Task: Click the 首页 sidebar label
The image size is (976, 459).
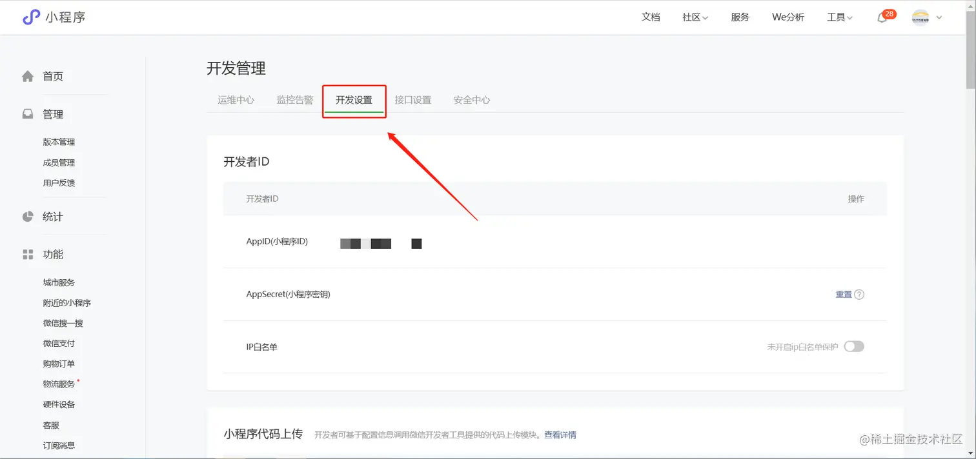Action: point(53,76)
